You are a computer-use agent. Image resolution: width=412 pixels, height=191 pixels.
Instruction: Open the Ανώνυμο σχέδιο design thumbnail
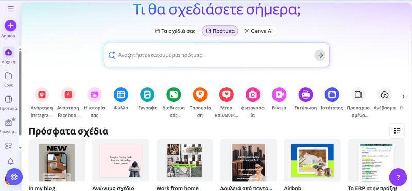click(x=121, y=160)
